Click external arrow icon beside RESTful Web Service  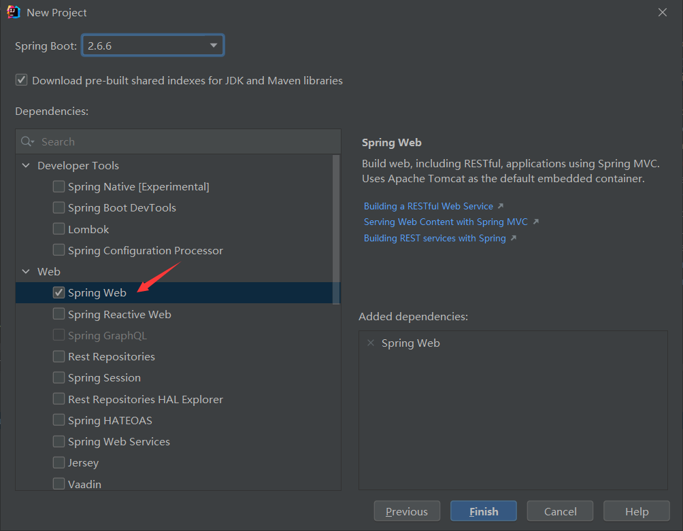coord(501,206)
